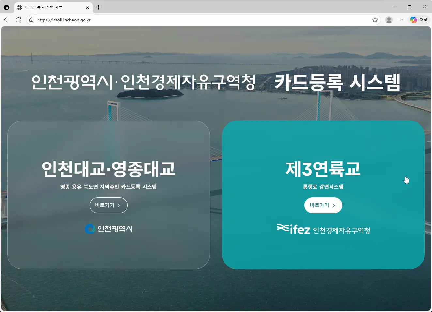Click the chevron inside the right 바로가기 button
The image size is (432, 312).
(334, 205)
